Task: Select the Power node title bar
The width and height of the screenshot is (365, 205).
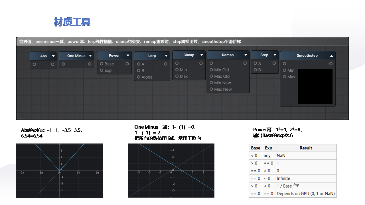Action: [114, 56]
